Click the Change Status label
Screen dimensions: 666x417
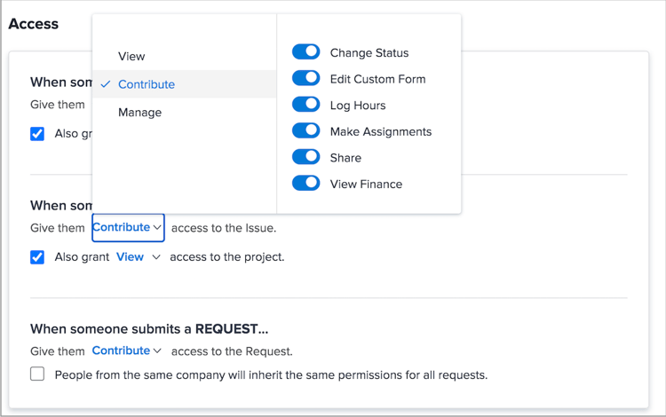(x=369, y=52)
